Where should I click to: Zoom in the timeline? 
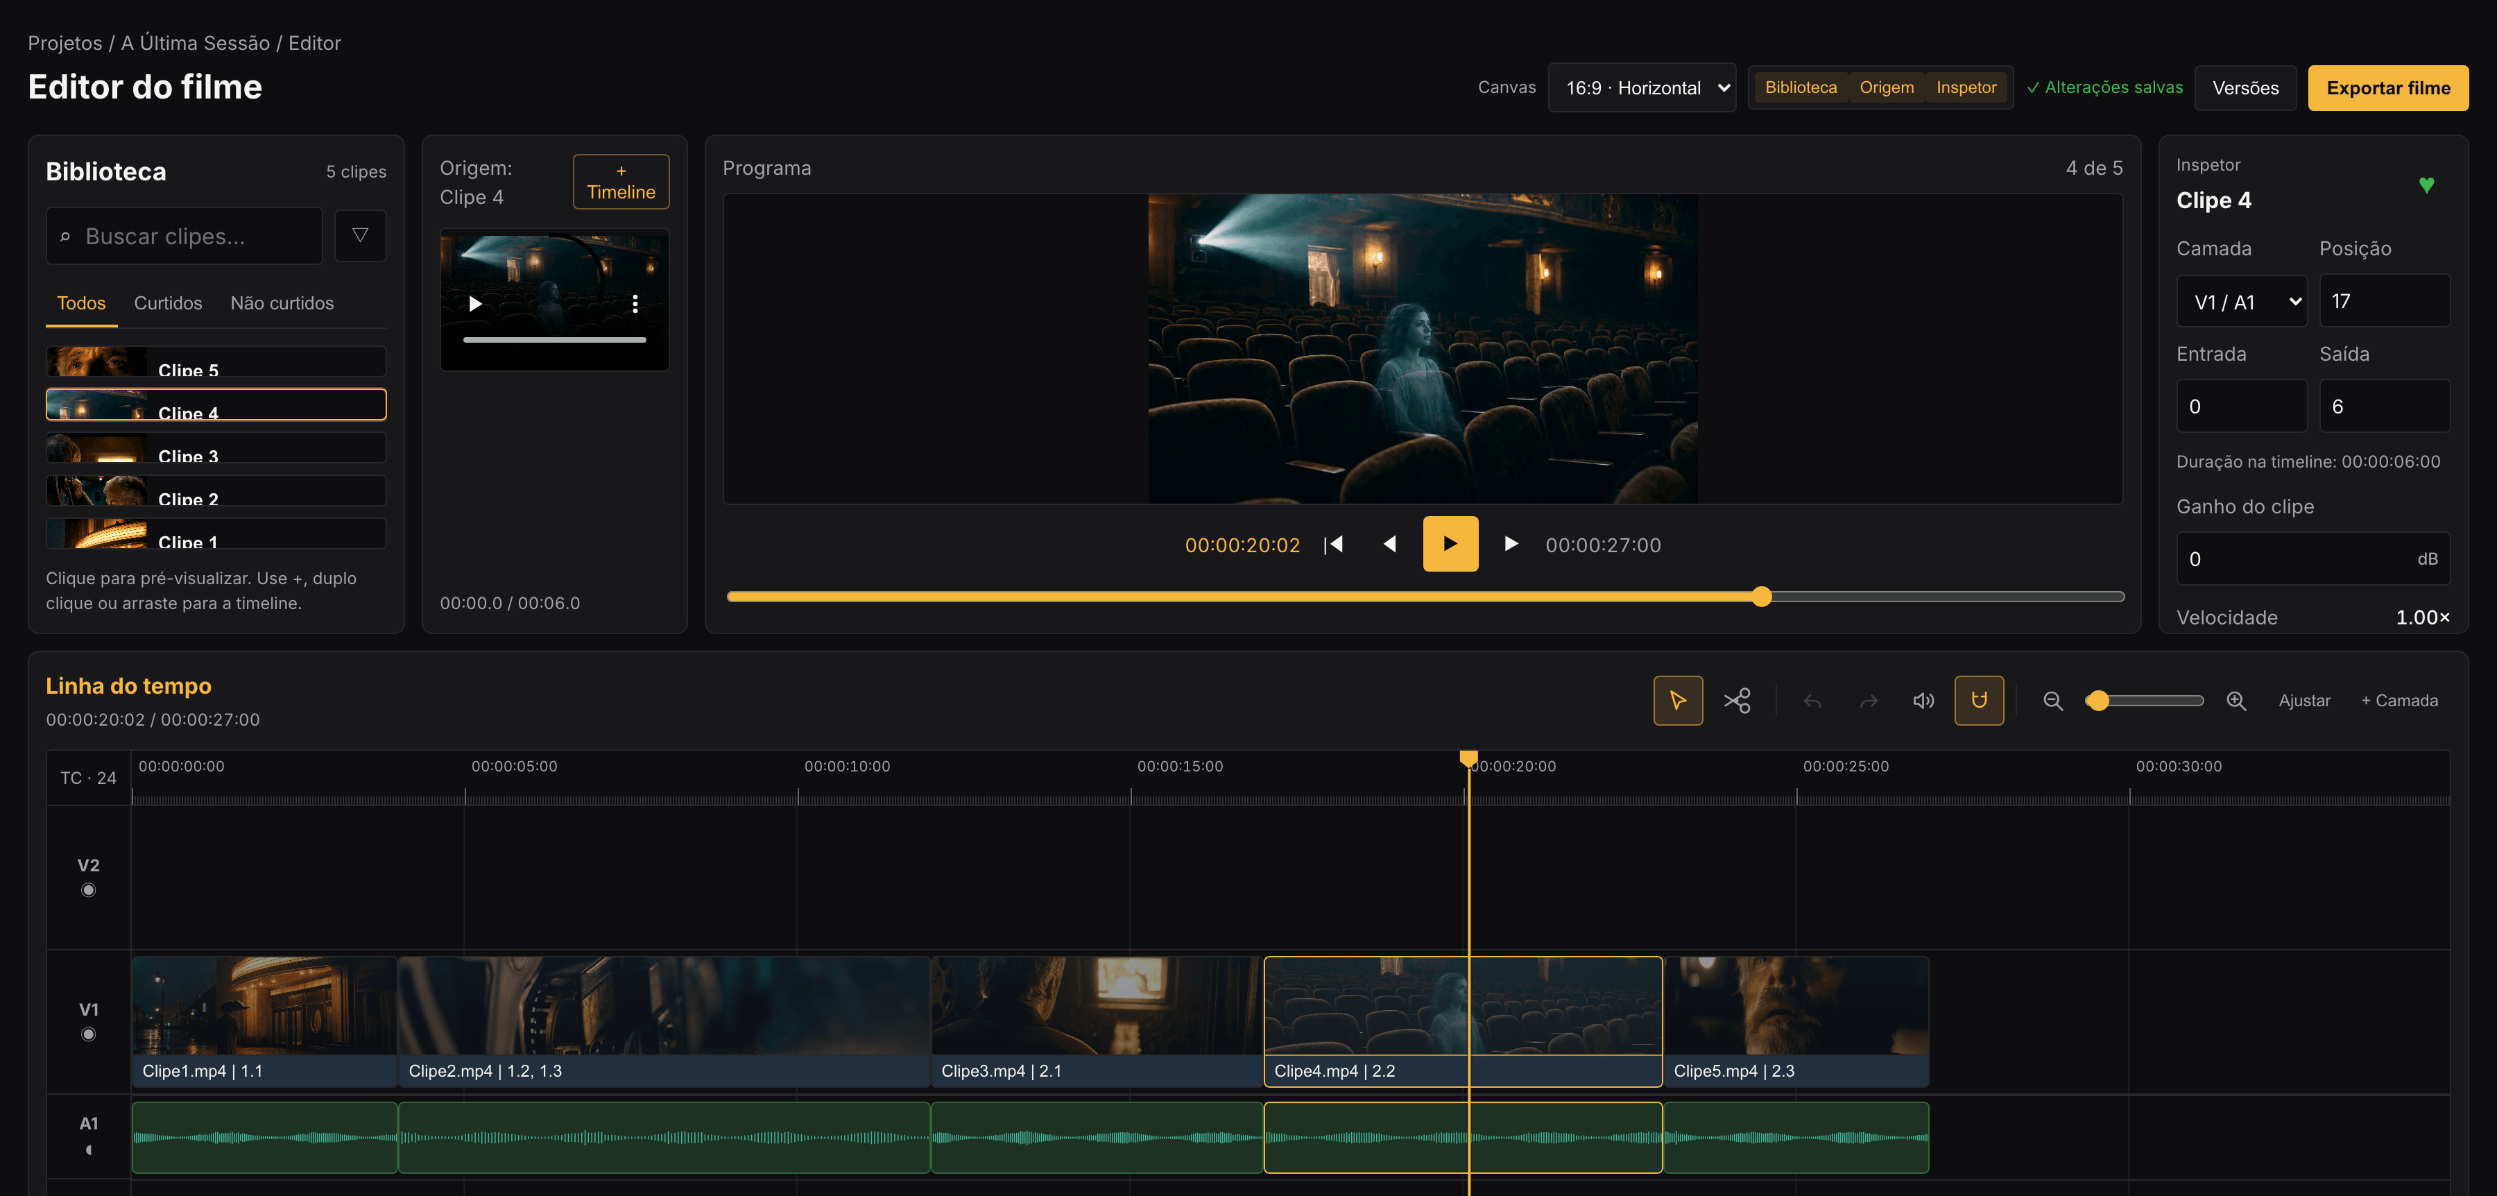[2236, 700]
